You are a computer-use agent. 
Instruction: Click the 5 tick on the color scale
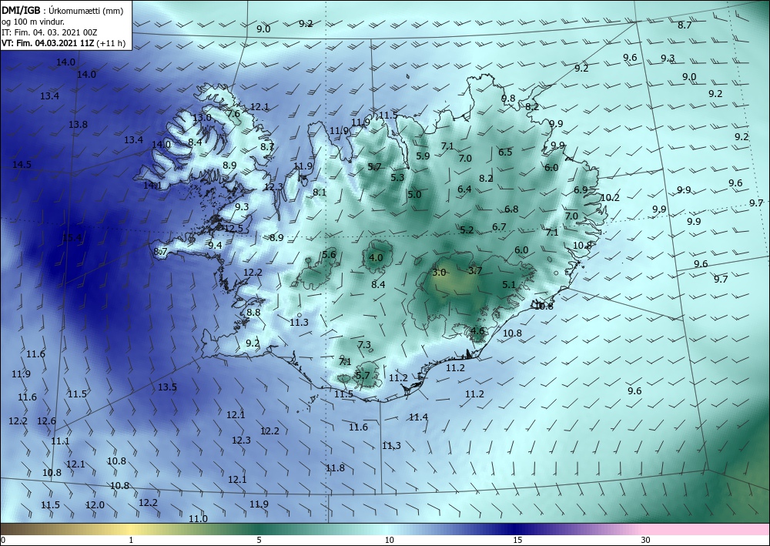click(259, 540)
